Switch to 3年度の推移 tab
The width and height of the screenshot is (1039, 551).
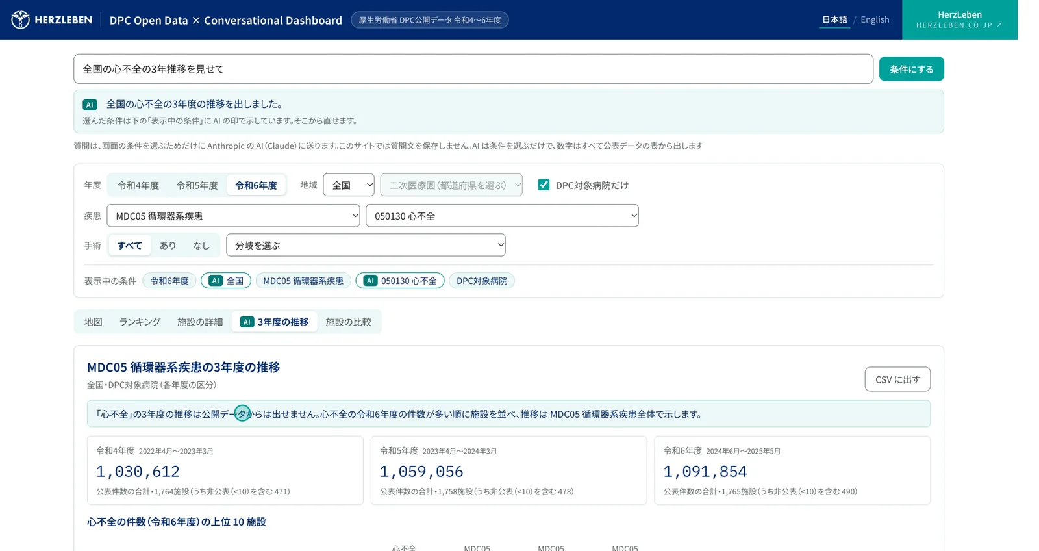coord(274,322)
